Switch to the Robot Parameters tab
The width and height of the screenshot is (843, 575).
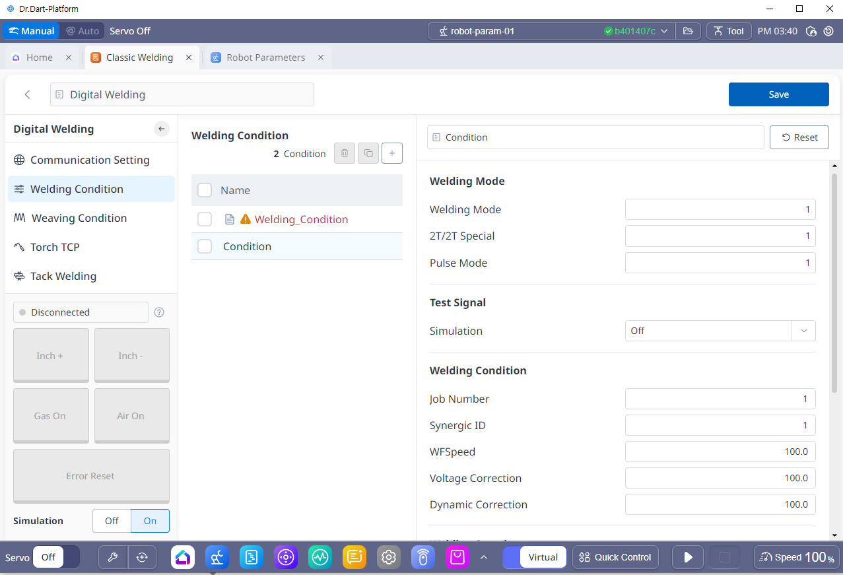click(x=265, y=57)
